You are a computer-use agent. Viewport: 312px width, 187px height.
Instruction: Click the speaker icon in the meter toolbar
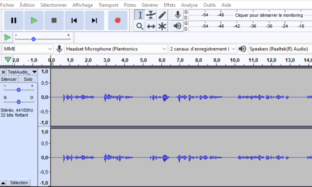click(x=178, y=26)
